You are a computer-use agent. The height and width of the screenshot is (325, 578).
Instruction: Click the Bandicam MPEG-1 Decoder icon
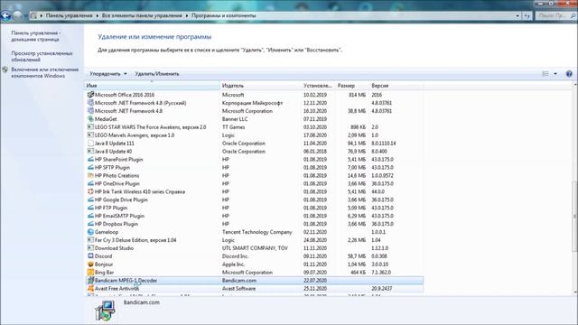coord(90,281)
